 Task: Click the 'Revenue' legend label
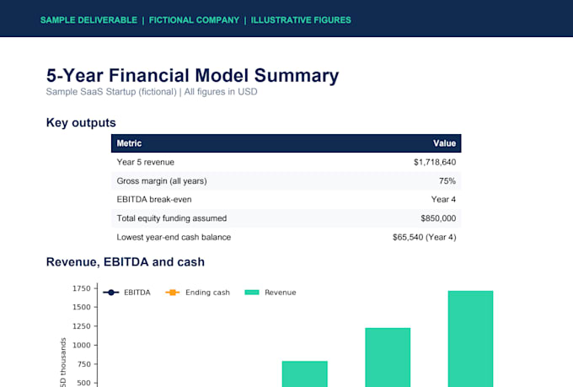click(x=281, y=293)
